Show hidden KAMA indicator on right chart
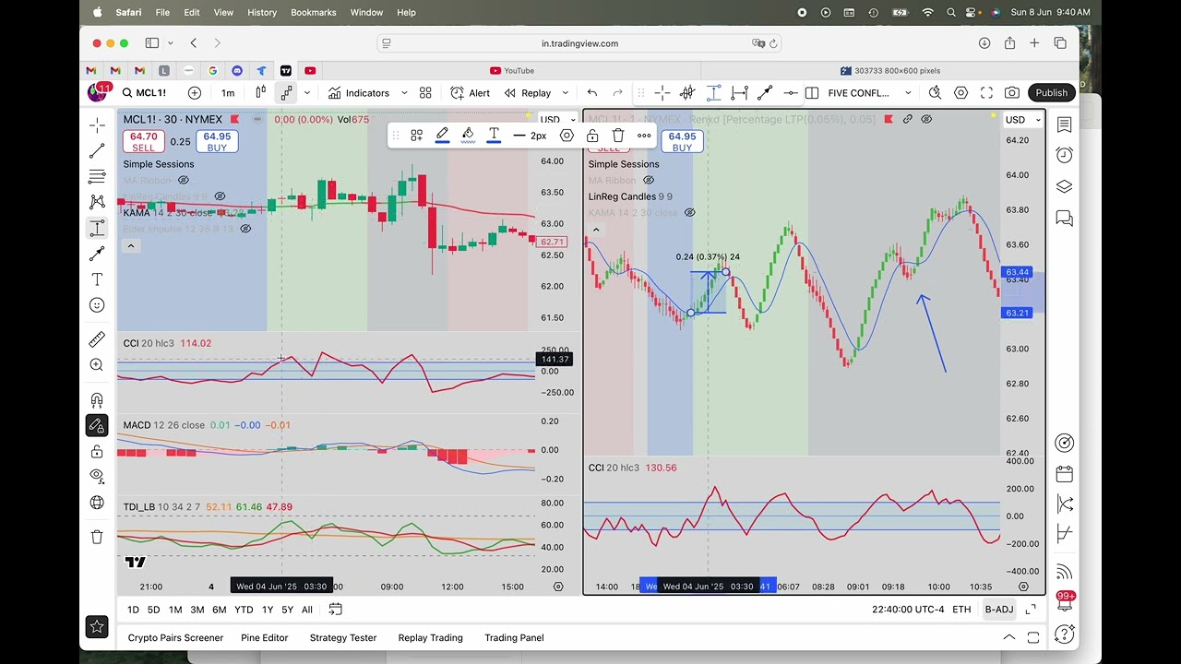1181x664 pixels. pos(689,212)
